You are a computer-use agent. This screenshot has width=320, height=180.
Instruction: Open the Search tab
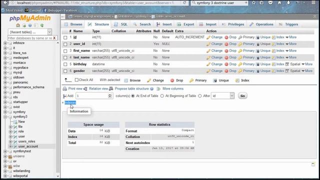pyautogui.click(x=142, y=24)
